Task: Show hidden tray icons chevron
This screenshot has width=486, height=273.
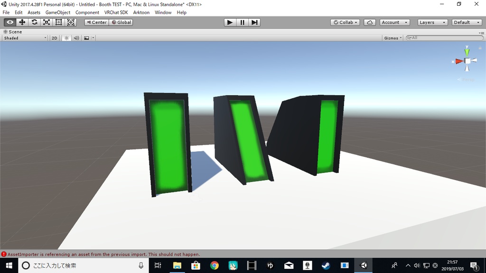Action: pos(408,265)
